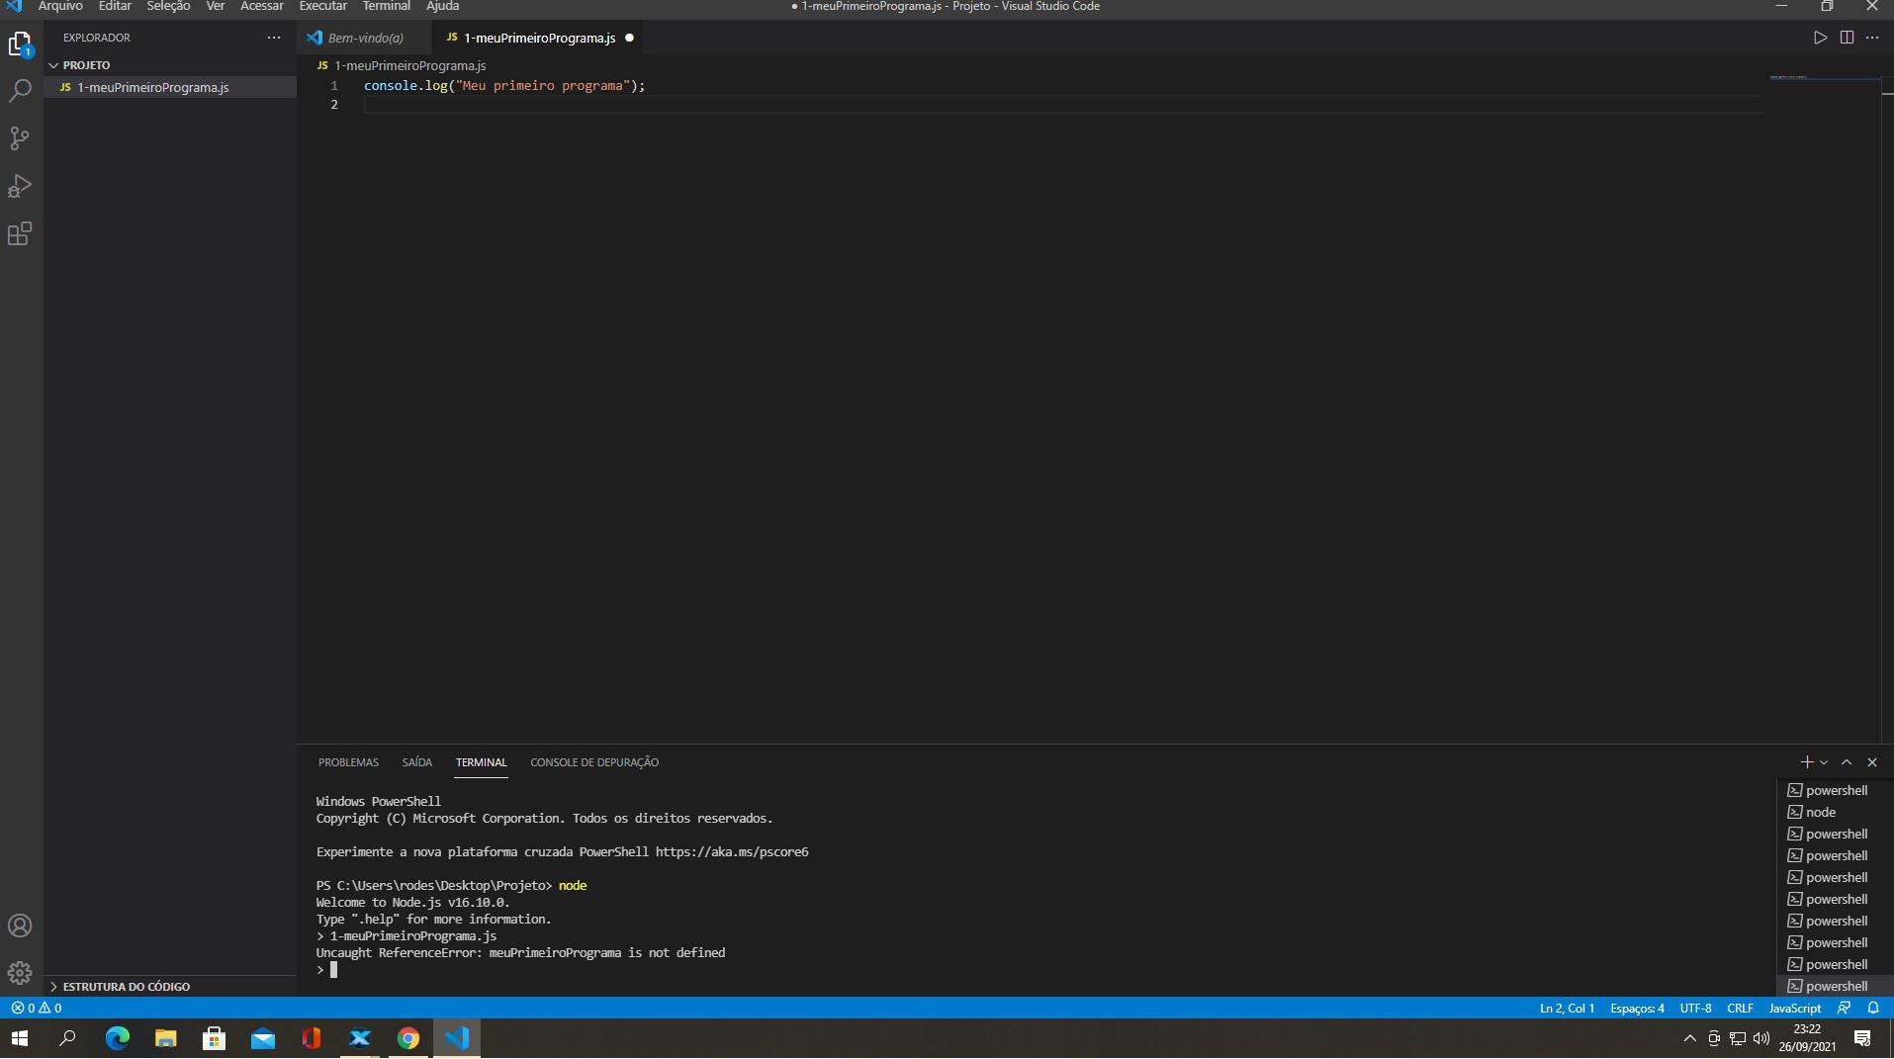The image size is (1894, 1059).
Task: Close the terminal panel
Action: [1871, 761]
